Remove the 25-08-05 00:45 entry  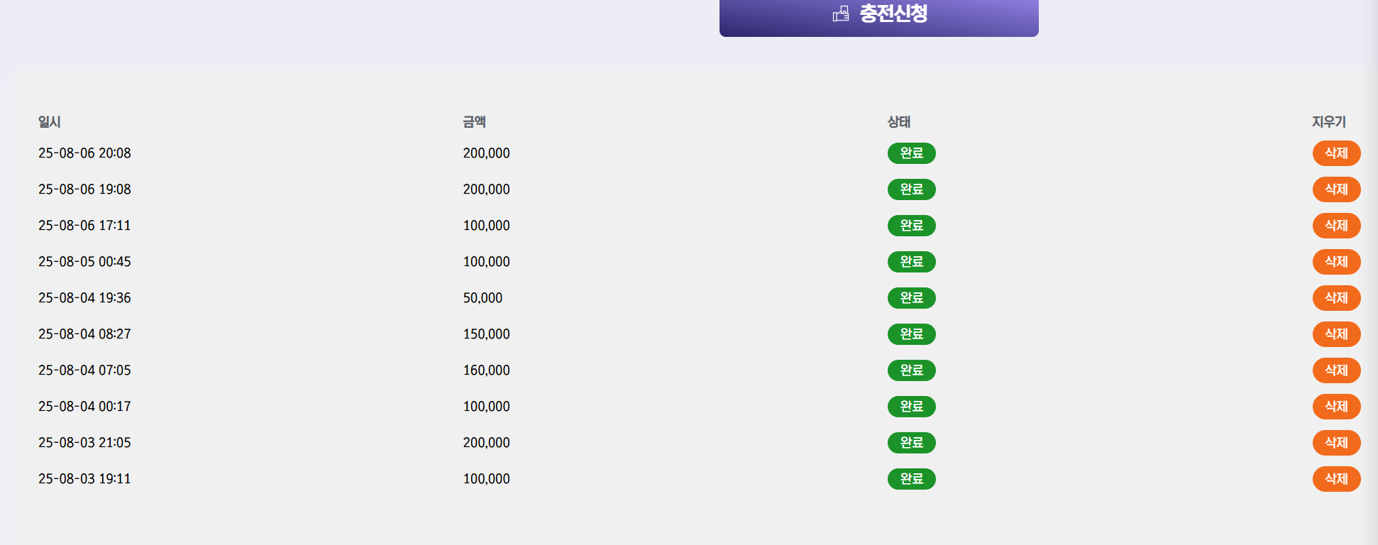(x=1336, y=262)
